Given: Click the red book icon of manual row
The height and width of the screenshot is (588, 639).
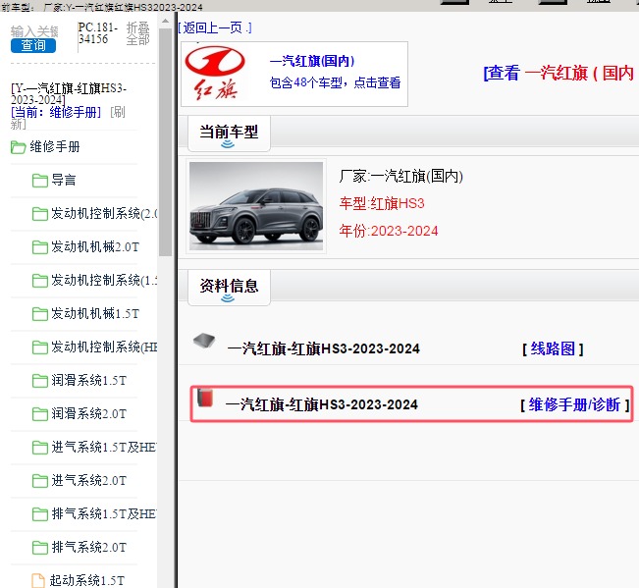Looking at the screenshot, I should (205, 399).
